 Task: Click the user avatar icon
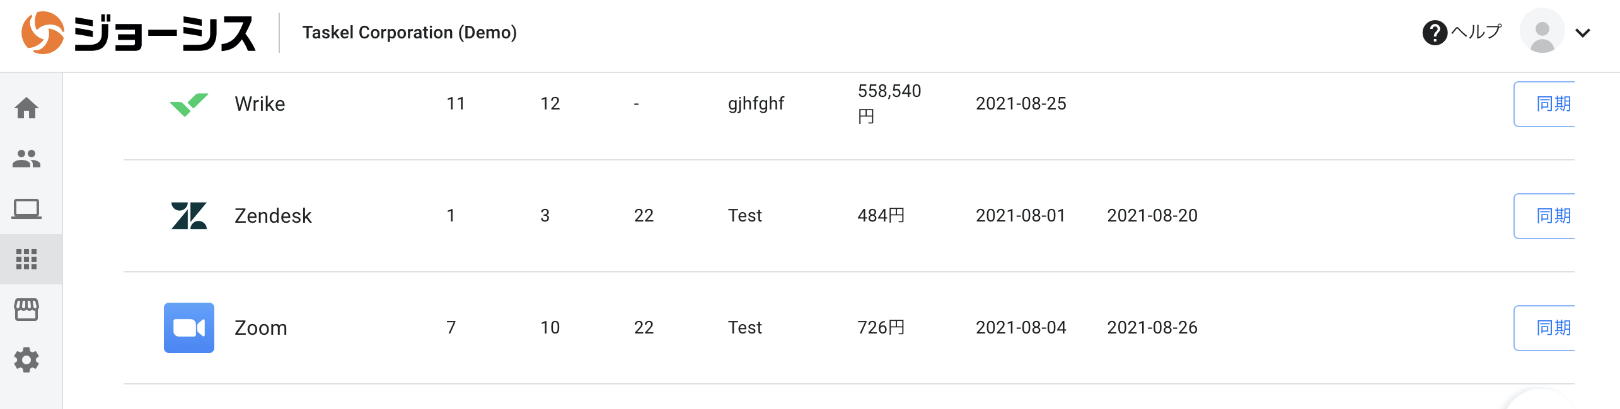pos(1542,31)
